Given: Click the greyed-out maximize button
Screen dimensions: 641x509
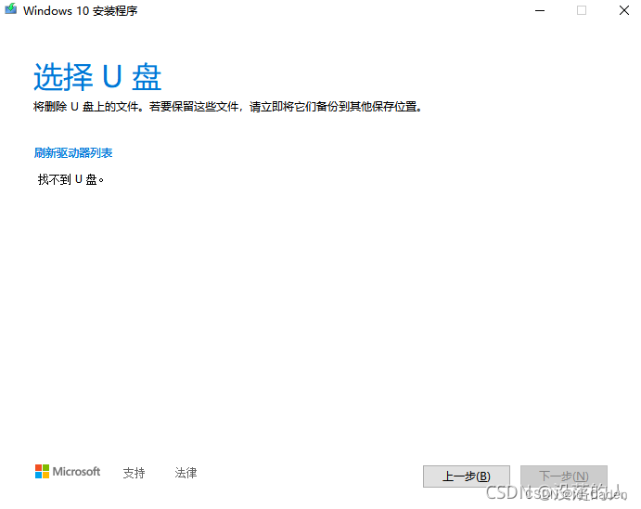Looking at the screenshot, I should pyautogui.click(x=582, y=10).
